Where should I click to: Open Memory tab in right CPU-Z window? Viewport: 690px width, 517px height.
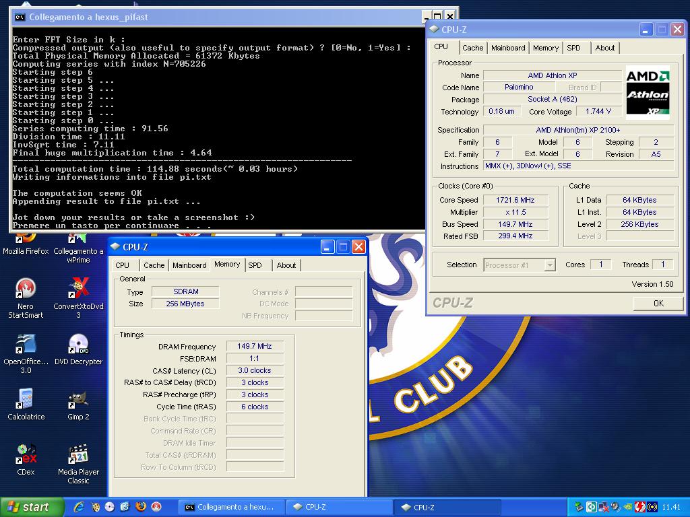546,48
